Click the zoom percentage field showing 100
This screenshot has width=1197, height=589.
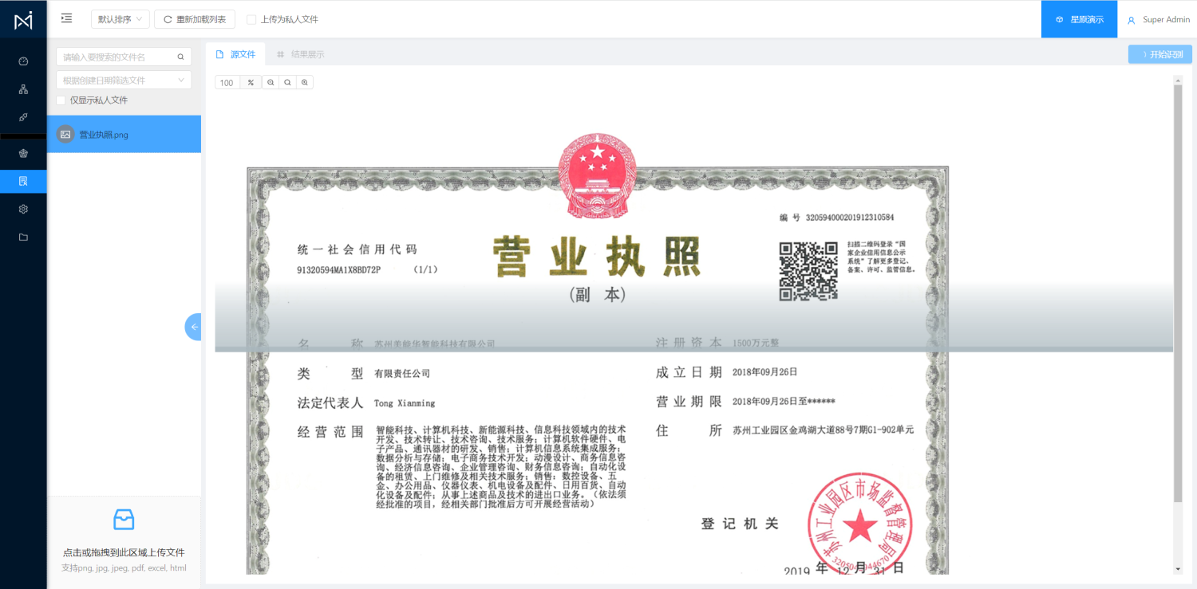[x=227, y=83]
